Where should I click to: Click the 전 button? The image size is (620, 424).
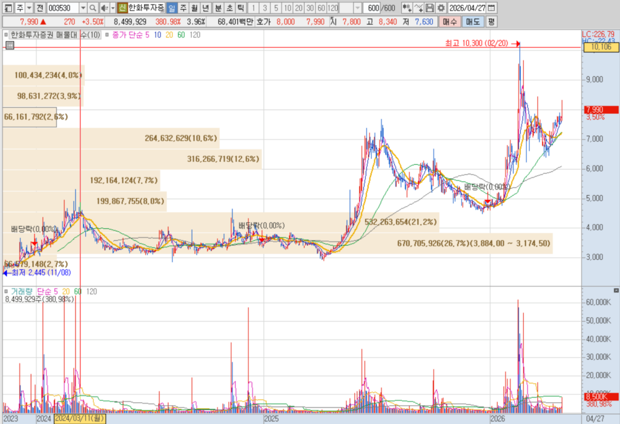[39, 8]
